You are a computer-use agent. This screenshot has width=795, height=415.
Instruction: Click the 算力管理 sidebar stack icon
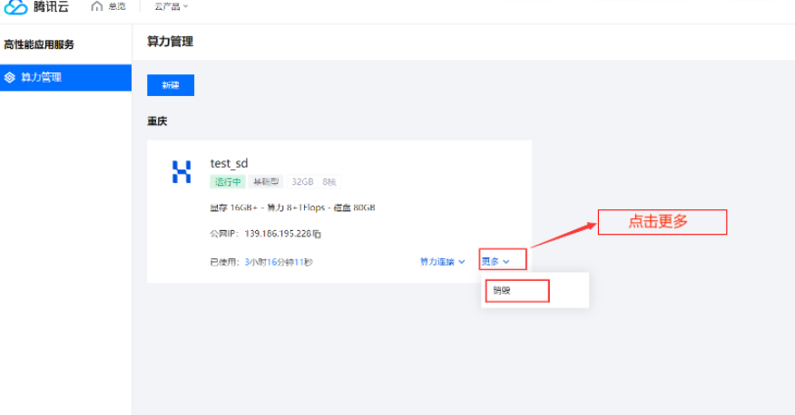(x=10, y=77)
